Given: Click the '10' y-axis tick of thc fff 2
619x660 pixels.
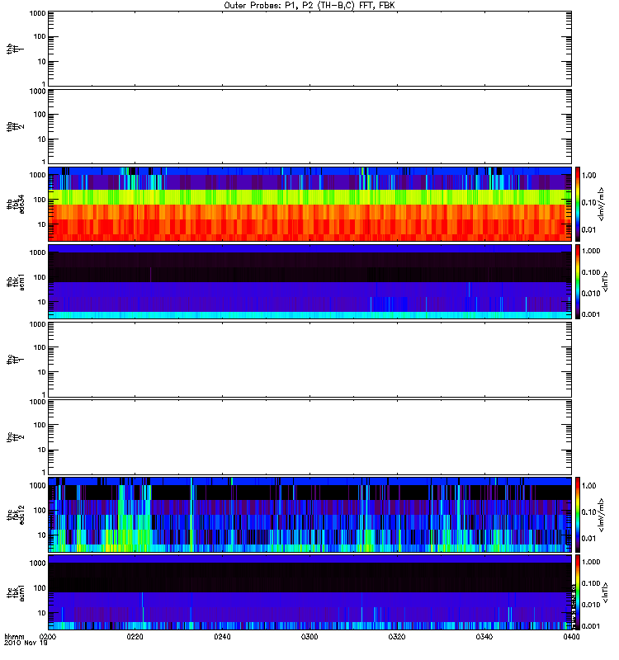Looking at the screenshot, I should pyautogui.click(x=41, y=450).
